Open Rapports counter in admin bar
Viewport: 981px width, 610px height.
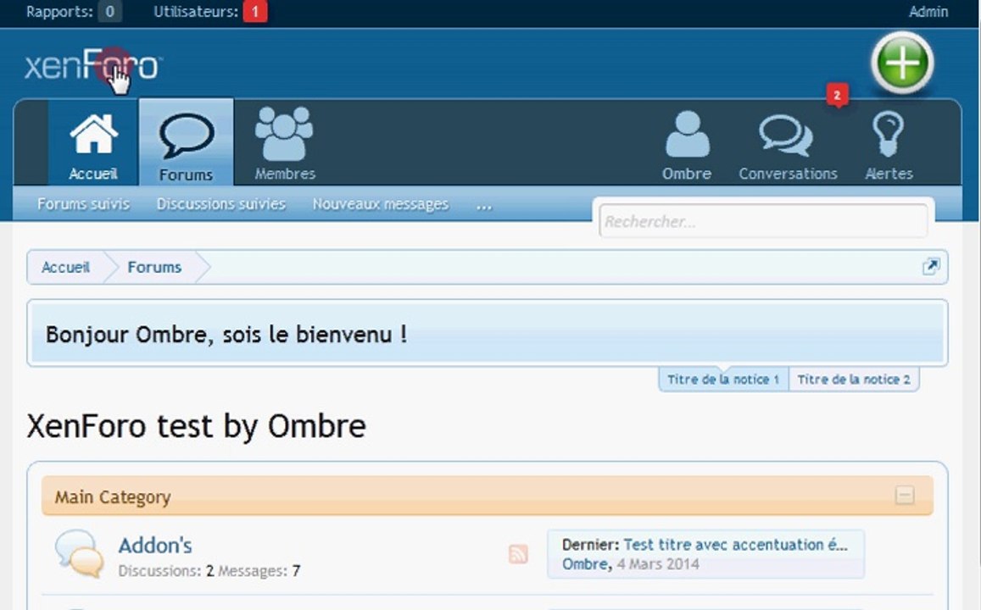[73, 11]
